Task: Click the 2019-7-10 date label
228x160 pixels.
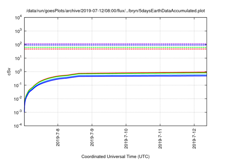Action: (126, 139)
